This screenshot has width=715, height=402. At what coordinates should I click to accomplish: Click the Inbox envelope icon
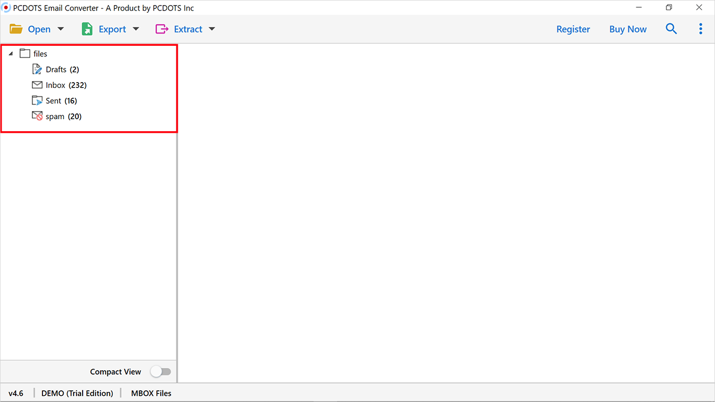coord(37,85)
